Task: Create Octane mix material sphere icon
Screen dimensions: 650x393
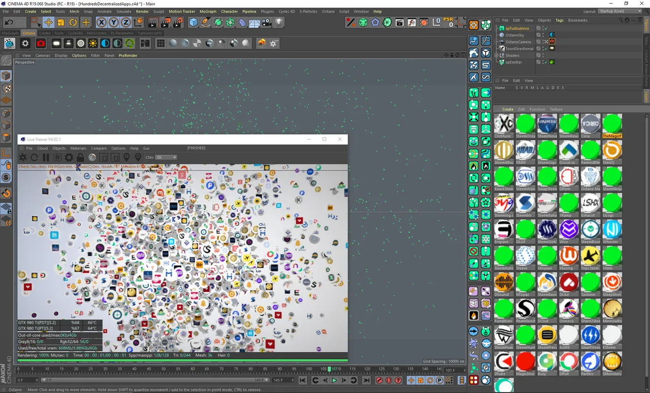Action: click(209, 44)
